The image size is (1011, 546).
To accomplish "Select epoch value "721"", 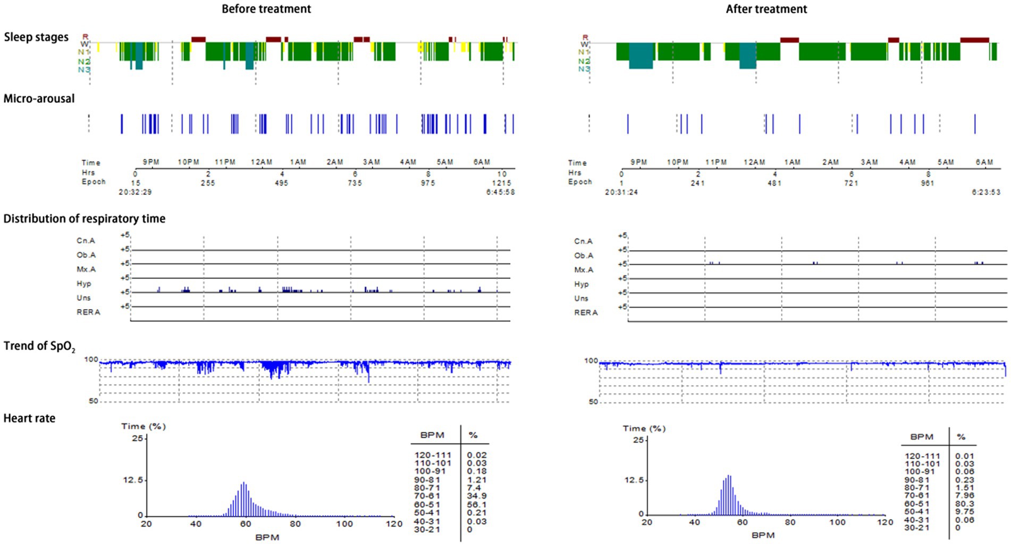I will tap(851, 183).
